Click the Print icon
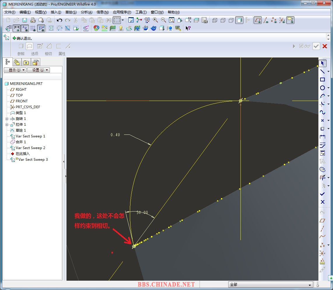This screenshot has height=290, width=333. click(33, 20)
